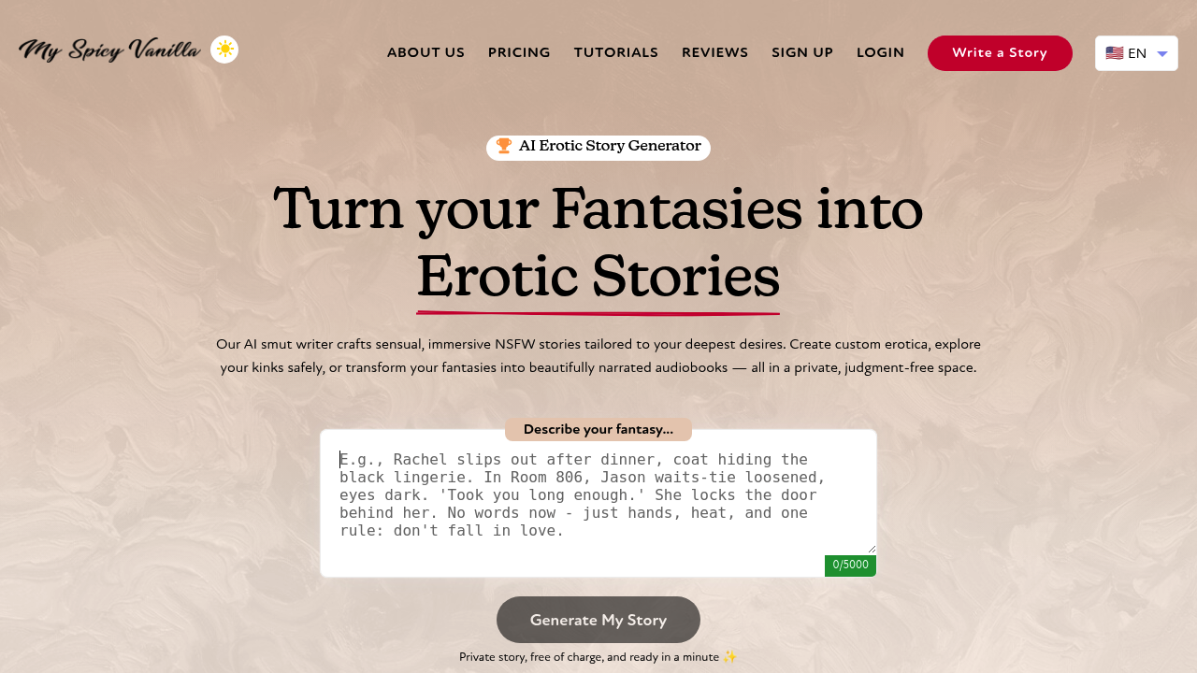Click the Erotic Stories underlined heading

coord(598,279)
